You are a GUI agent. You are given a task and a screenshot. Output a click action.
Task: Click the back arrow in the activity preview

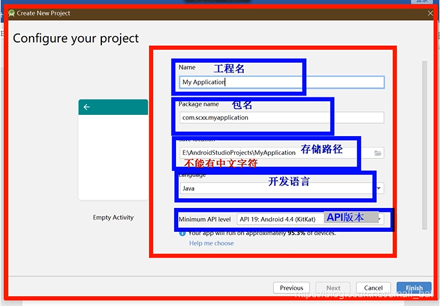coord(86,107)
